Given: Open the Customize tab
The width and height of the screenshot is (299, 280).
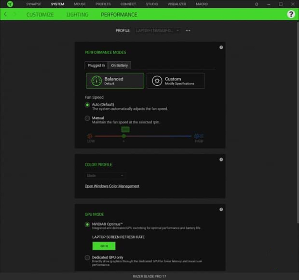Looking at the screenshot, I should pyautogui.click(x=40, y=15).
